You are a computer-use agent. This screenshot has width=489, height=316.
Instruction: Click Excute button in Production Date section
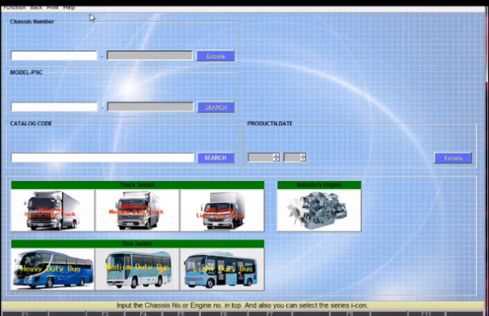[453, 158]
